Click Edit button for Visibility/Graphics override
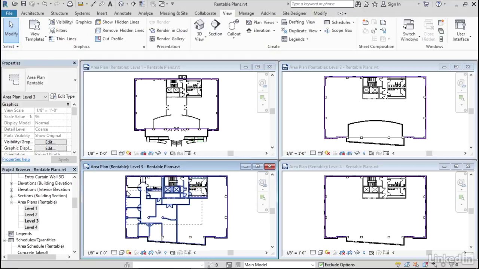The image size is (479, 269). point(50,142)
